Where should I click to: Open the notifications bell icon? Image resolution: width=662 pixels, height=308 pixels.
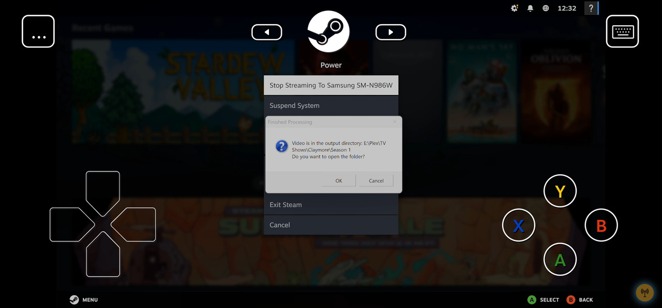tap(530, 8)
